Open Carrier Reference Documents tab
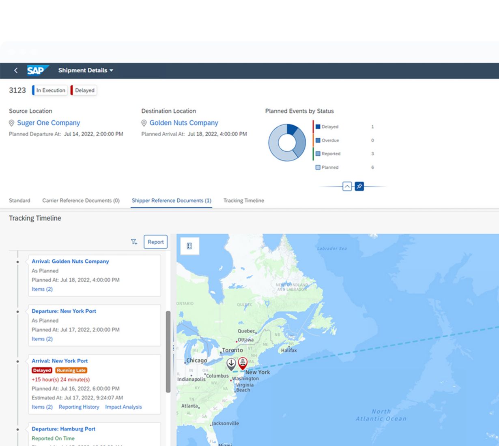The height and width of the screenshot is (446, 499). [x=81, y=201]
